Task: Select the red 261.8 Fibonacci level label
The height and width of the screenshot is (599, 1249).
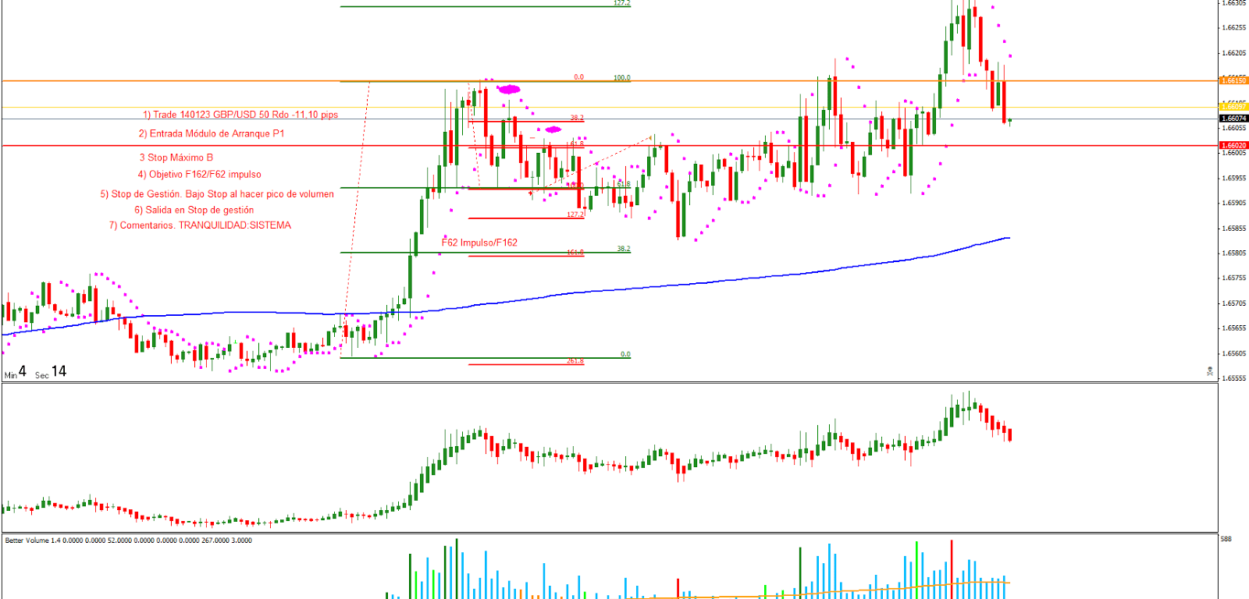Action: [575, 361]
